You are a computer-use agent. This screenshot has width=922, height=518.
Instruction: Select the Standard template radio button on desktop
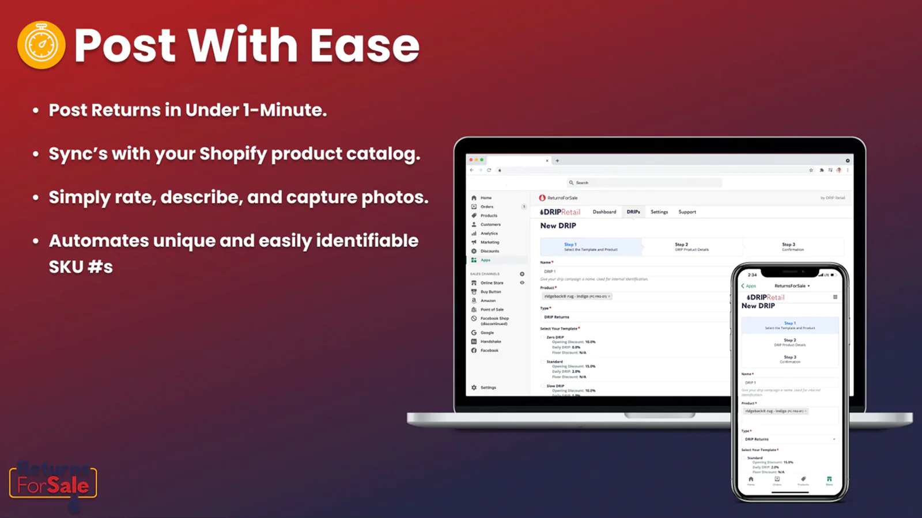pos(543,362)
